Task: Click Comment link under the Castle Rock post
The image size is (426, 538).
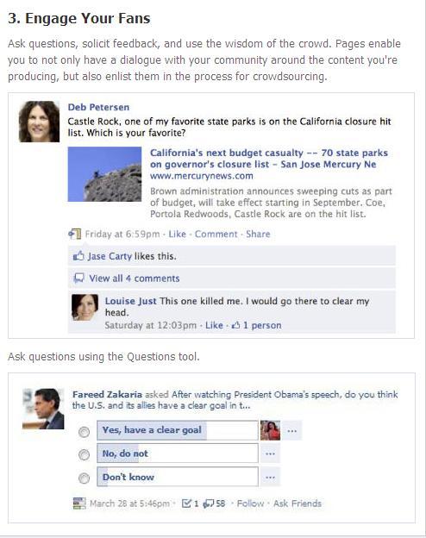Action: tap(216, 234)
